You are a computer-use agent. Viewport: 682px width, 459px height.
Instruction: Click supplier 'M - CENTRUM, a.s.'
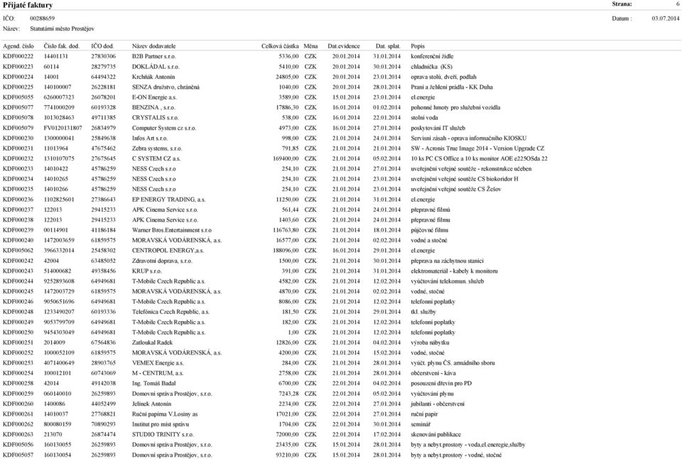[158, 373]
